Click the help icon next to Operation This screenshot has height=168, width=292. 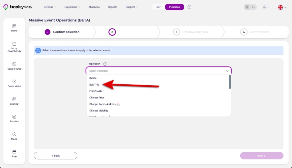pyautogui.click(x=105, y=64)
